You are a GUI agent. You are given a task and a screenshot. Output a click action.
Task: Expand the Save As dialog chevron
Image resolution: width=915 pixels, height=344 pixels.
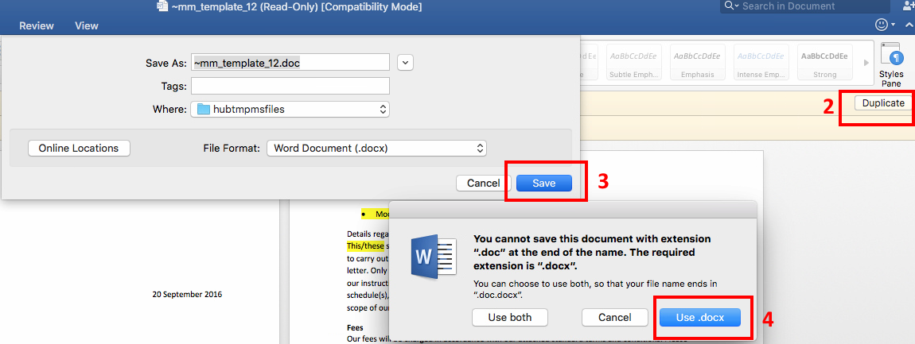pyautogui.click(x=405, y=63)
